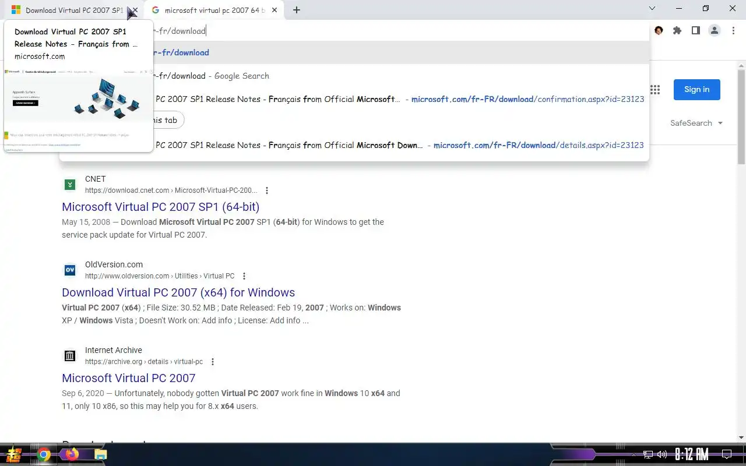
Task: Click the Internet Archive favicon
Action: pos(70,356)
